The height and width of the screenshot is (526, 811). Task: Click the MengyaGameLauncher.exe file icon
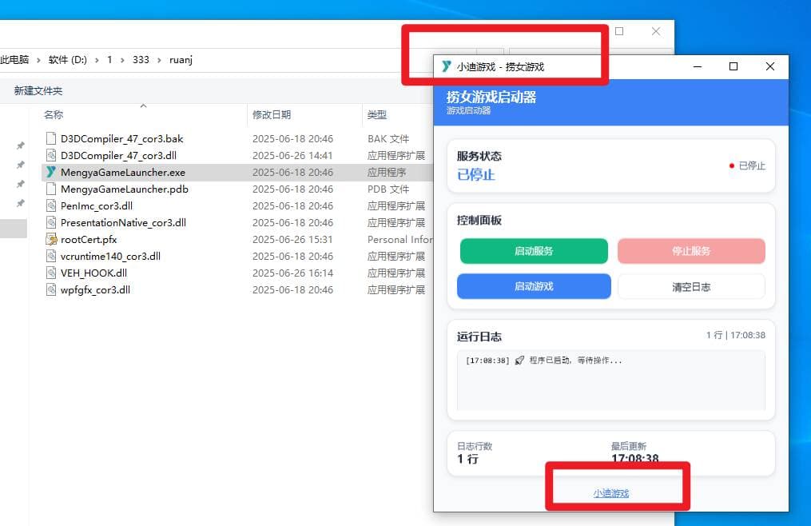(x=51, y=172)
